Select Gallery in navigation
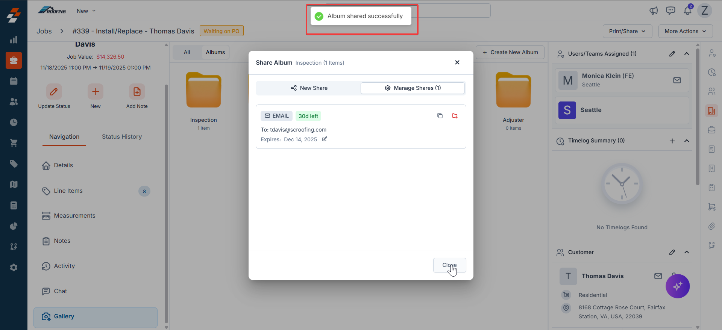 96,317
